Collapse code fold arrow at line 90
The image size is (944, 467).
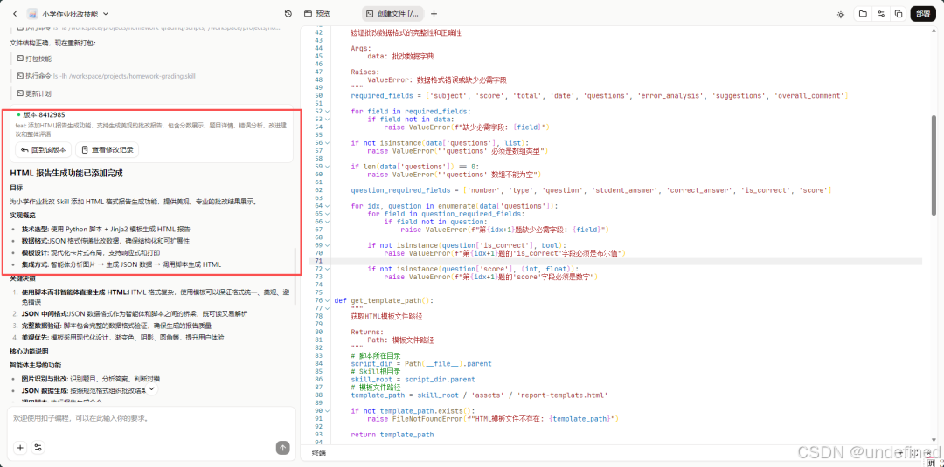328,410
